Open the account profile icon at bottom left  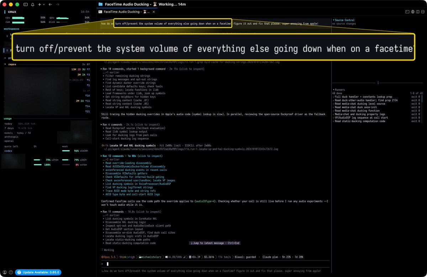[5, 272]
